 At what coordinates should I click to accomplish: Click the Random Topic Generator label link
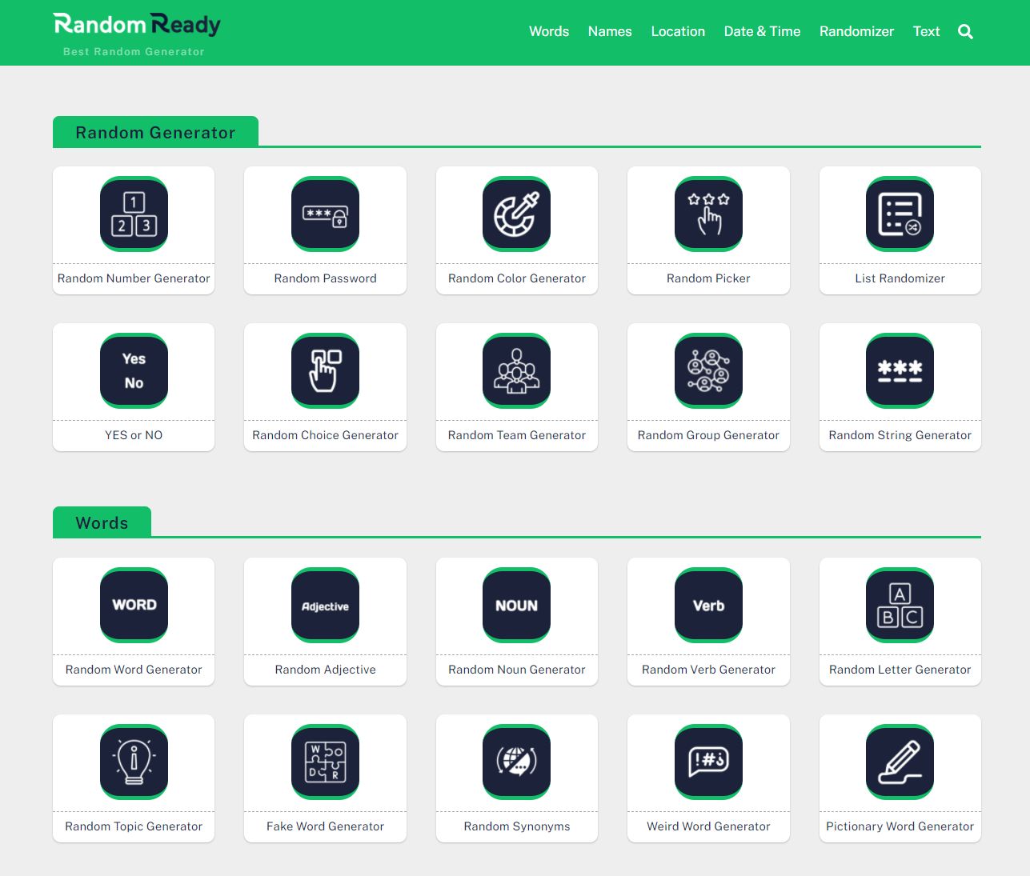134,826
